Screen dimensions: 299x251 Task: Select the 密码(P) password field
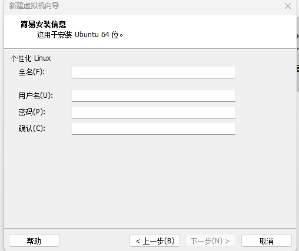pyautogui.click(x=154, y=112)
